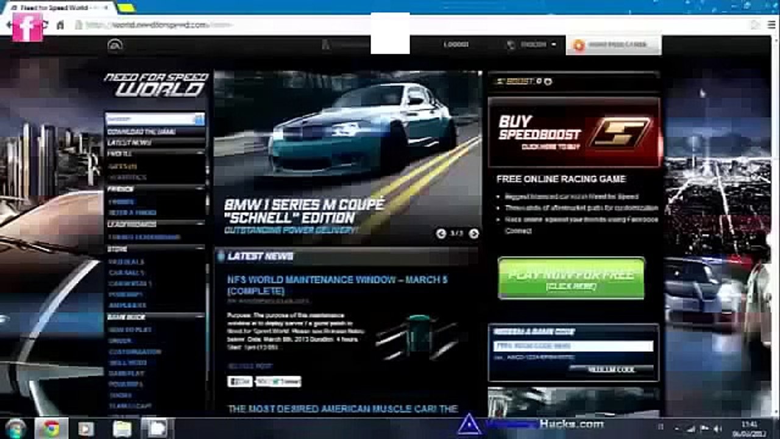Click the Redeem Code button
This screenshot has width=780, height=439.
click(611, 369)
